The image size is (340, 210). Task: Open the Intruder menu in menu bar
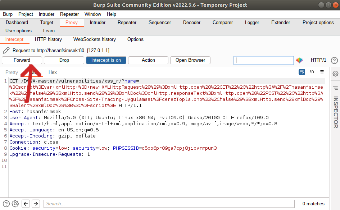tap(46, 14)
